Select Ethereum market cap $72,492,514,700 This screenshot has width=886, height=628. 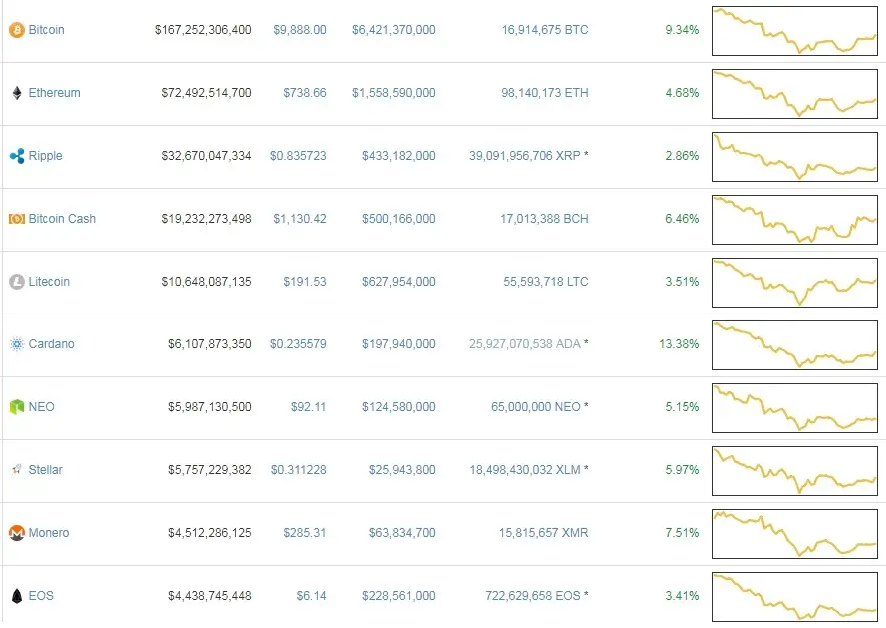(206, 93)
